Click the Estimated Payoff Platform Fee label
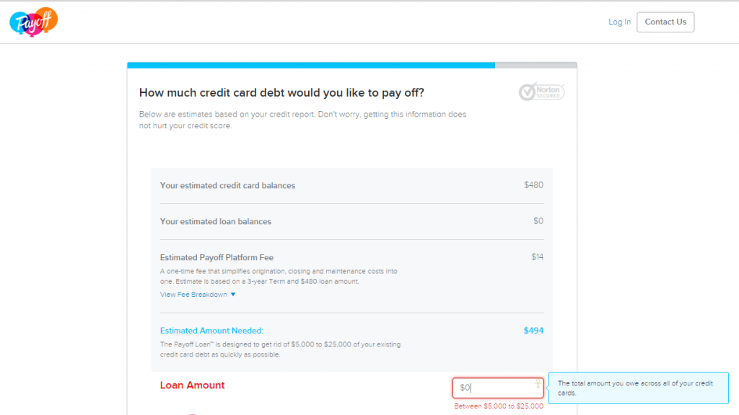This screenshot has height=415, width=739. point(217,257)
